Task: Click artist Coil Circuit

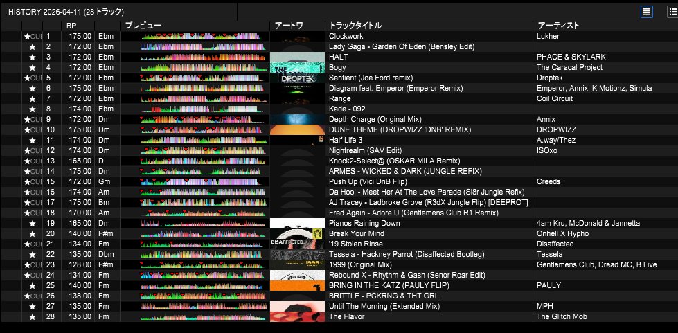Action: tap(555, 98)
